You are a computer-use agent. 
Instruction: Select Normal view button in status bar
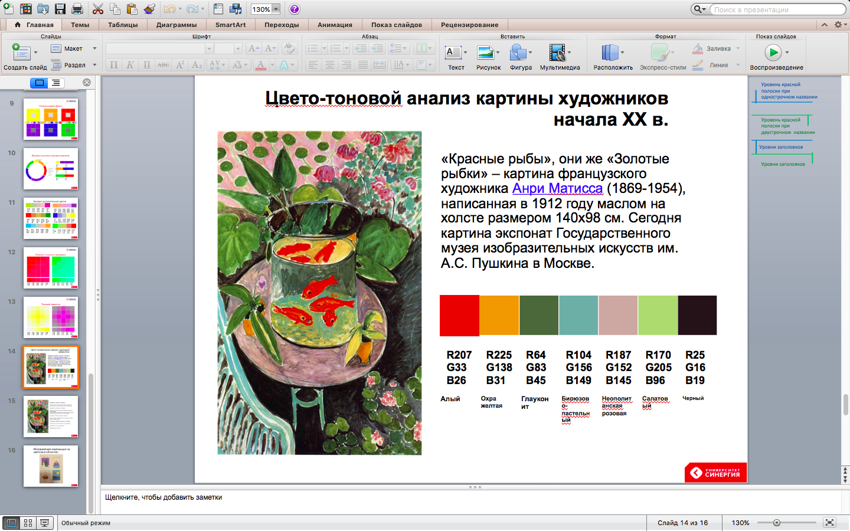11,523
